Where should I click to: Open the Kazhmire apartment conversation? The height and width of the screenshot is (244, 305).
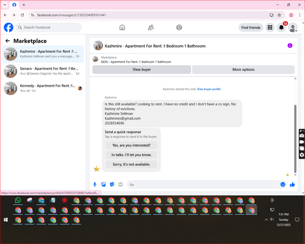[43, 54]
